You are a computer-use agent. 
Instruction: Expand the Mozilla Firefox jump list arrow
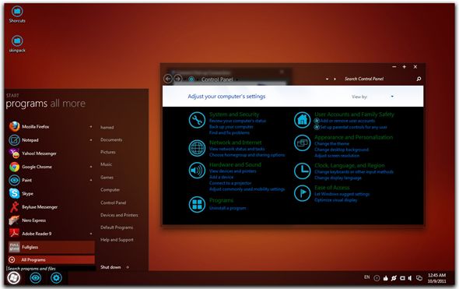91,127
